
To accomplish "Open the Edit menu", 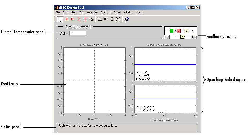I will click(65, 12).
